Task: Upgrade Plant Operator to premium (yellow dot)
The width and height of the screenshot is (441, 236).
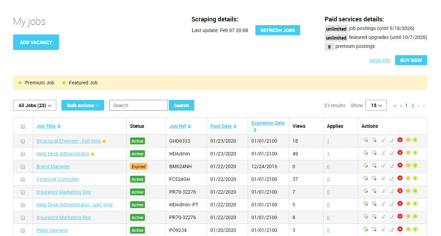Action: point(408,229)
